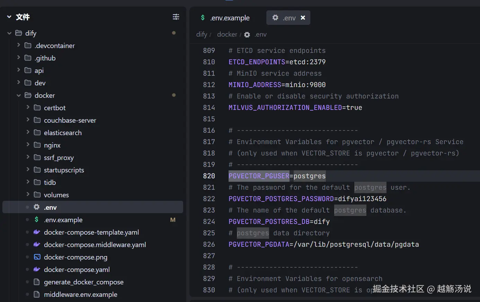The height and width of the screenshot is (302, 480).
Task: Expand the nginx folder
Action: point(28,145)
